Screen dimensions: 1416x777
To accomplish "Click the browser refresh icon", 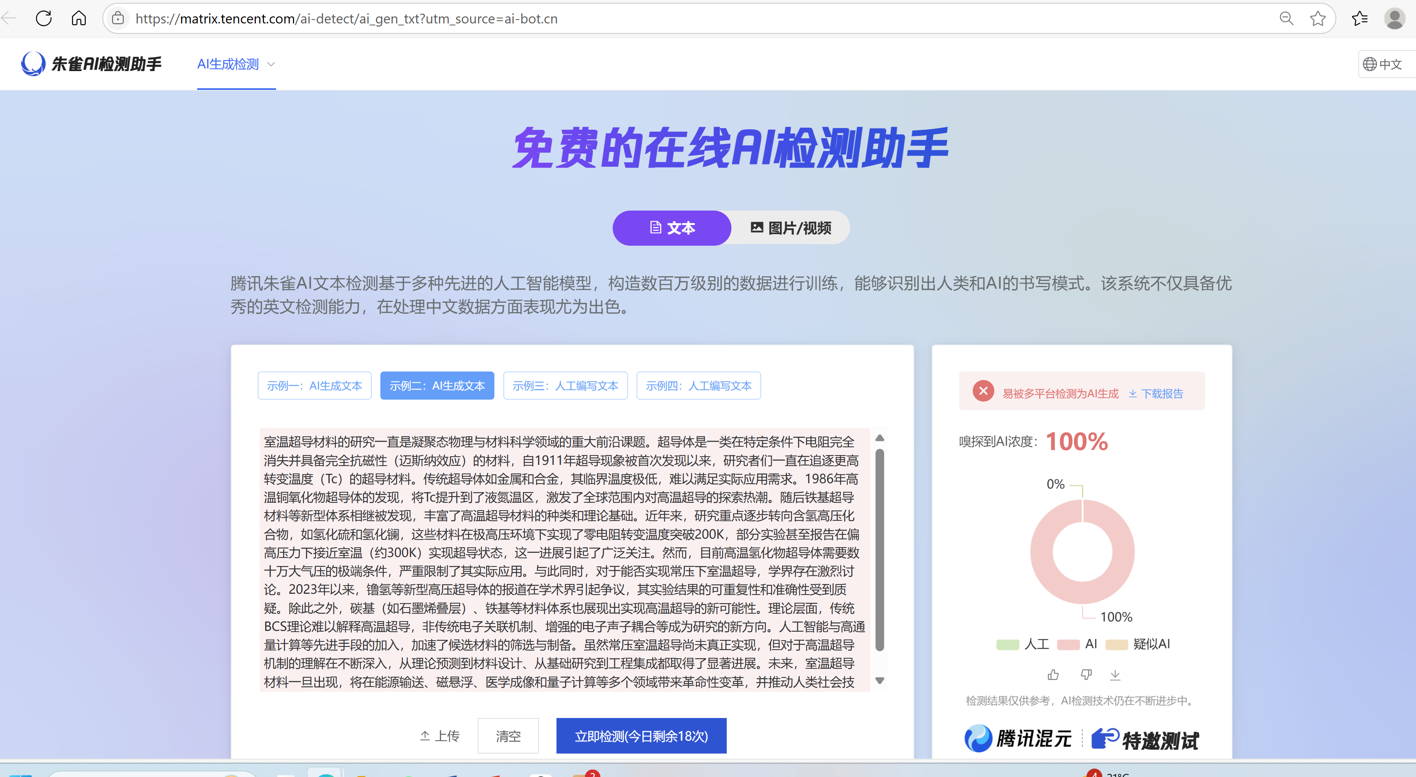I will [43, 19].
